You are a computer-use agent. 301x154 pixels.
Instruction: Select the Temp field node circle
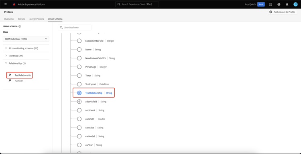tap(79, 76)
